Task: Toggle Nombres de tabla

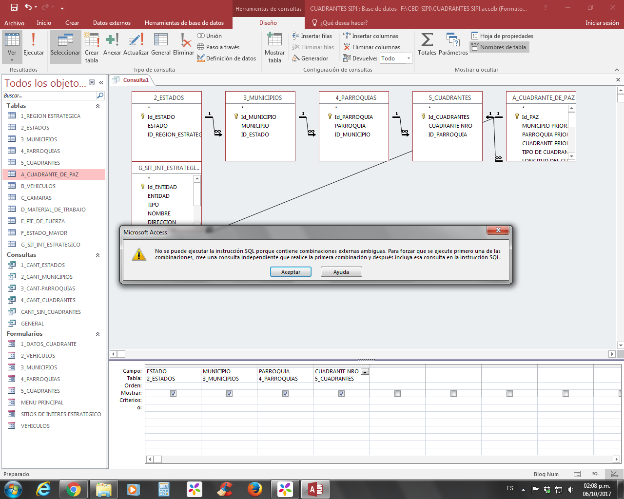Action: coord(499,47)
